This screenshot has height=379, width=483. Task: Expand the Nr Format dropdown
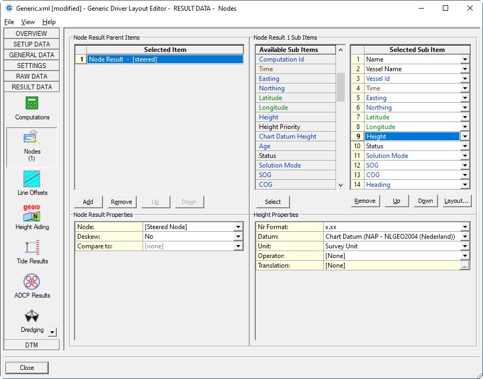click(x=464, y=227)
